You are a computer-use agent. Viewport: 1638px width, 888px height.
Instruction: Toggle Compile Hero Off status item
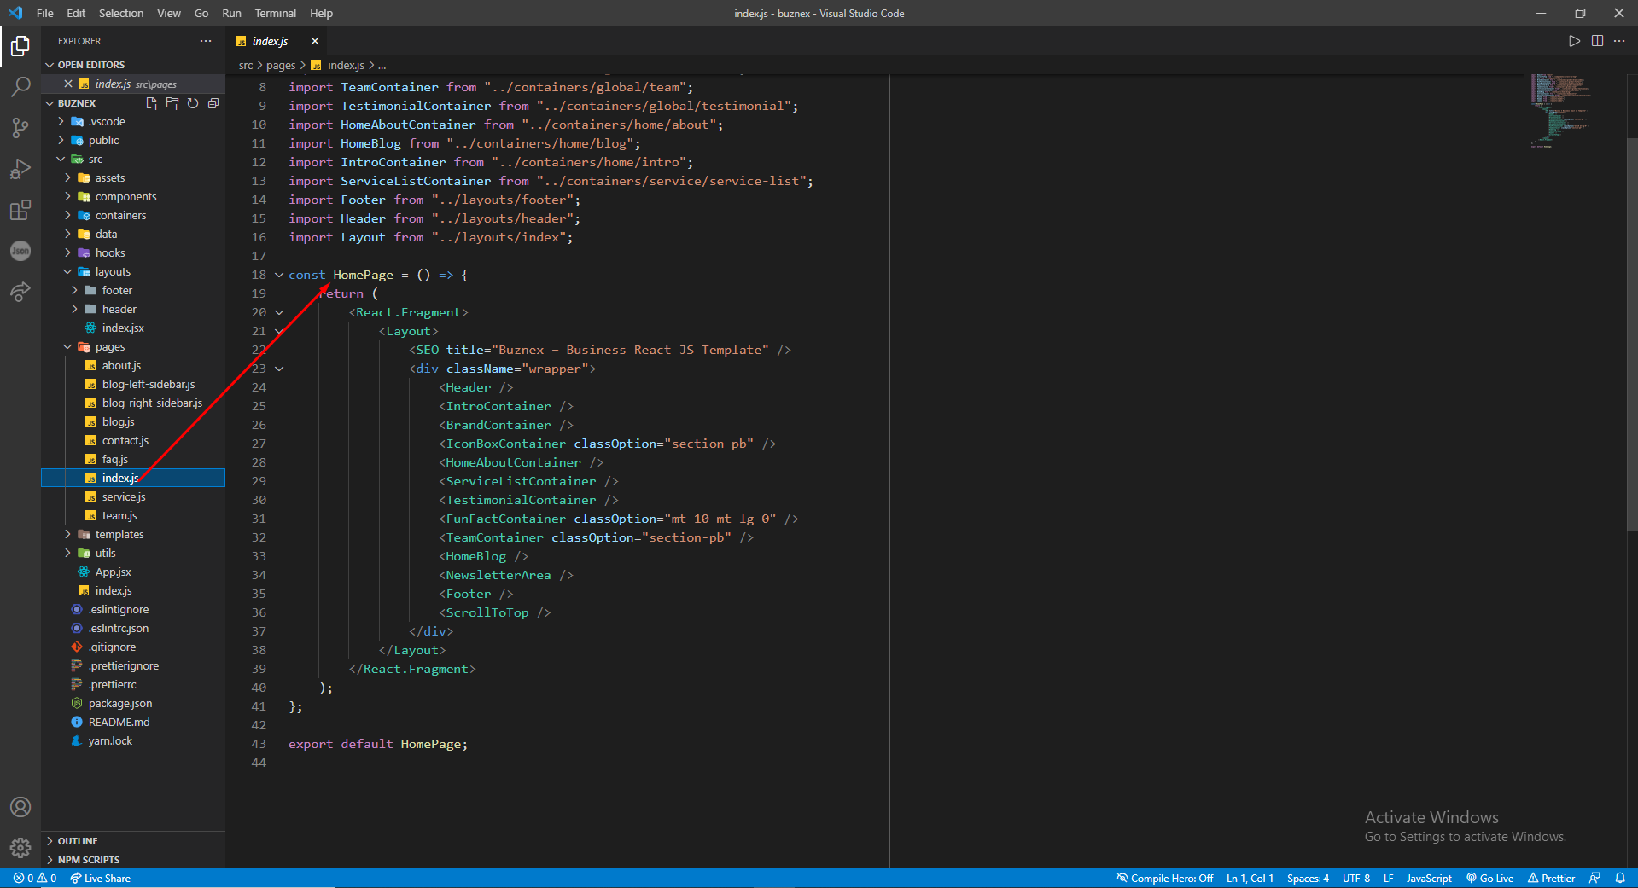(1165, 878)
